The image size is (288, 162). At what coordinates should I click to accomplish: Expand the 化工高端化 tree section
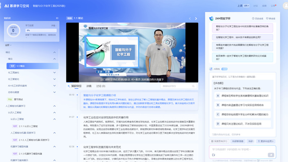[x=54, y=73]
